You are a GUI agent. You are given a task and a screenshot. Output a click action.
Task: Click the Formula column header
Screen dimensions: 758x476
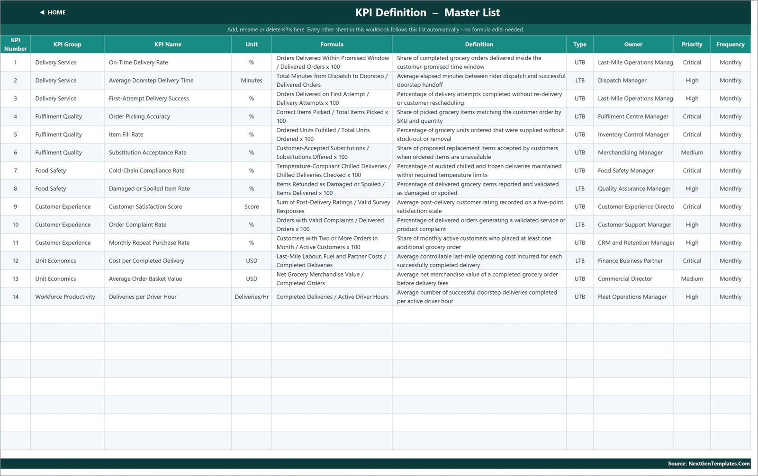[x=332, y=44]
